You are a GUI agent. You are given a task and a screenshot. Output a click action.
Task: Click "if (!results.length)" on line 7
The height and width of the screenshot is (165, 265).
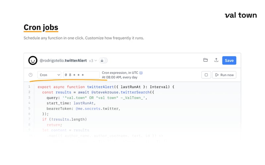64,119
